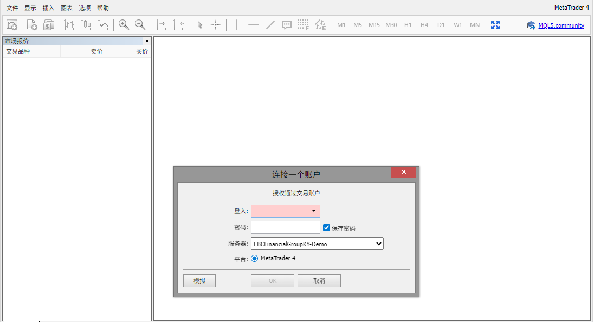Screen dimensions: 594x322
Task: Select the cursor arrow tool
Action: tap(200, 25)
